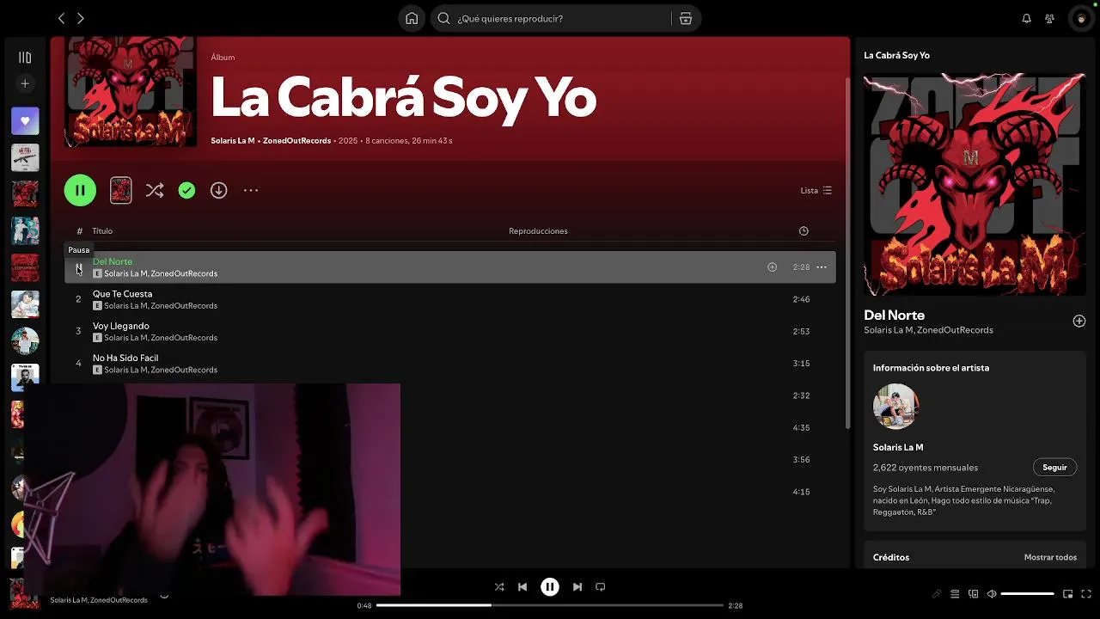Select track Que Te Cuesta
1100x619 pixels.
click(449, 299)
